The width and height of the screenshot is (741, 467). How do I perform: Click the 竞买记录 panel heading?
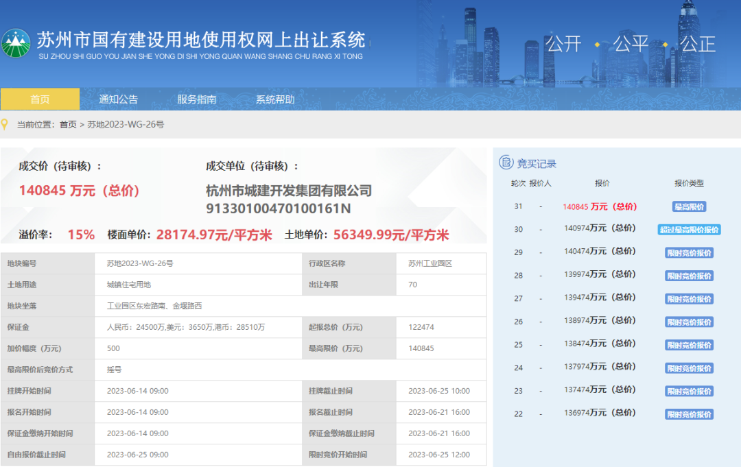coord(537,163)
